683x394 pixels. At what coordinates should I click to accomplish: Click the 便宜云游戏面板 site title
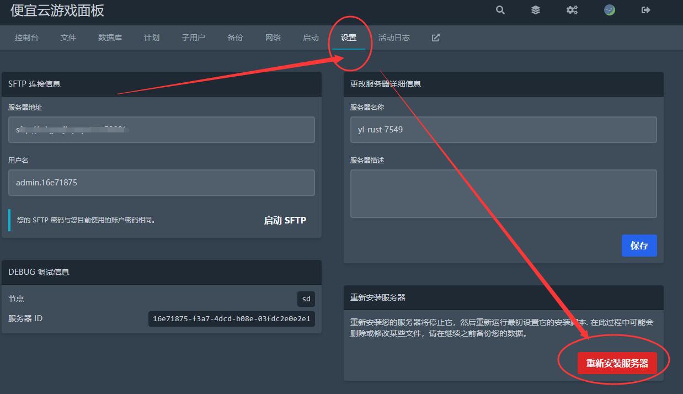click(x=57, y=10)
